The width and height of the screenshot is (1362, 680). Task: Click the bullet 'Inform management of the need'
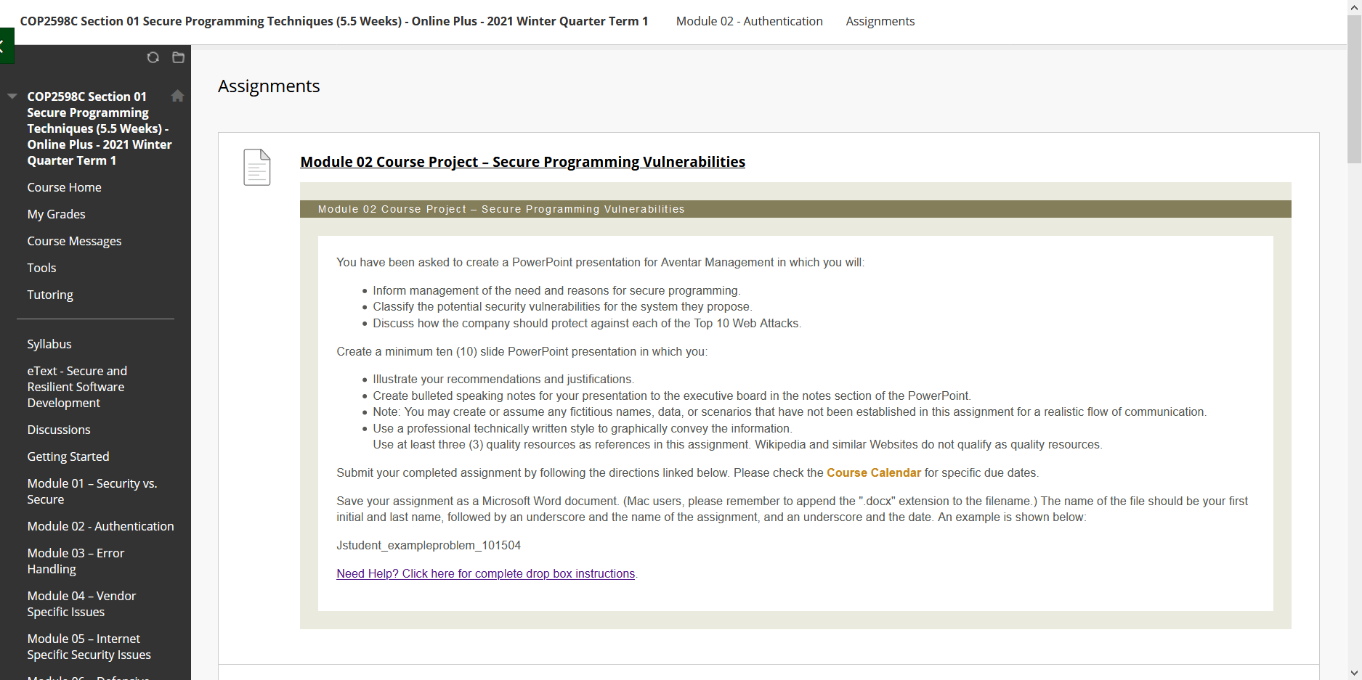(x=556, y=290)
